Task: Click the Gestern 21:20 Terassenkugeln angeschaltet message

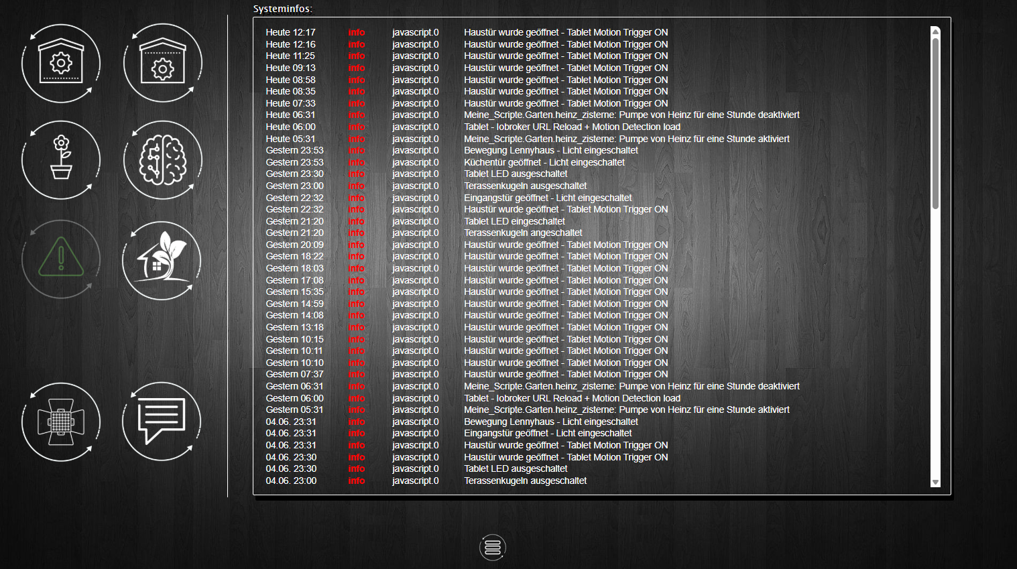Action: tap(523, 233)
